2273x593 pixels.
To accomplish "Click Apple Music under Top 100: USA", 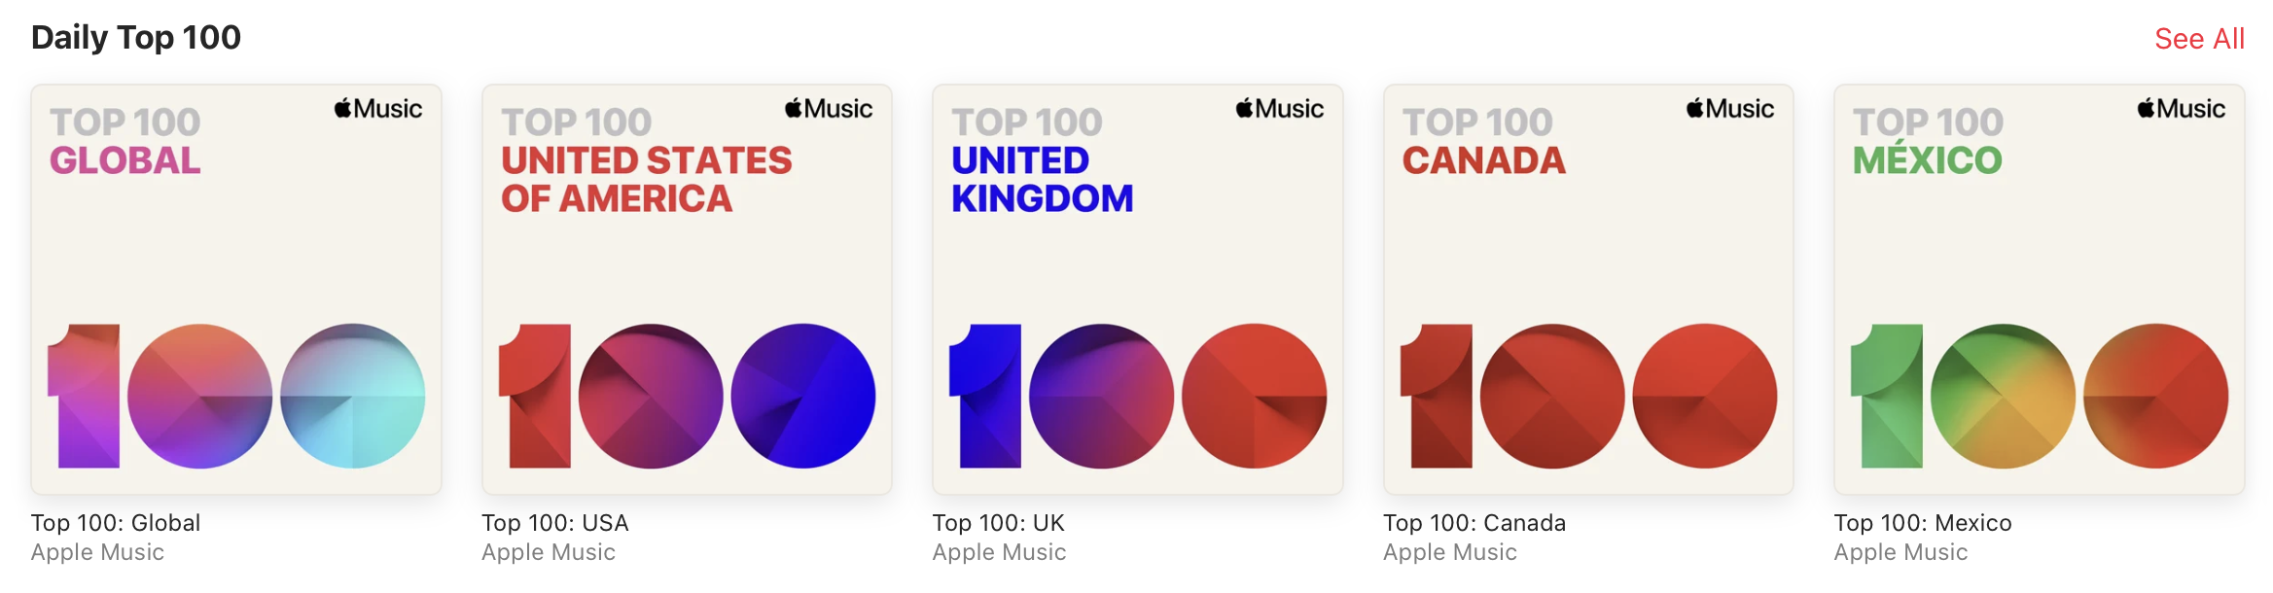I will point(549,552).
